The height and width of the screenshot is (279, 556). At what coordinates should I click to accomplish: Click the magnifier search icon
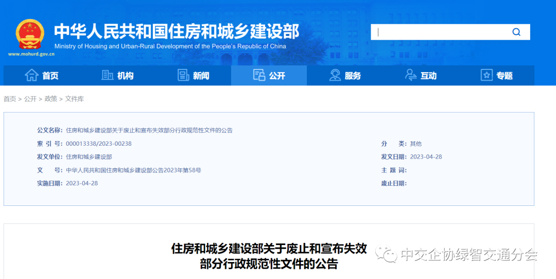coord(516,32)
